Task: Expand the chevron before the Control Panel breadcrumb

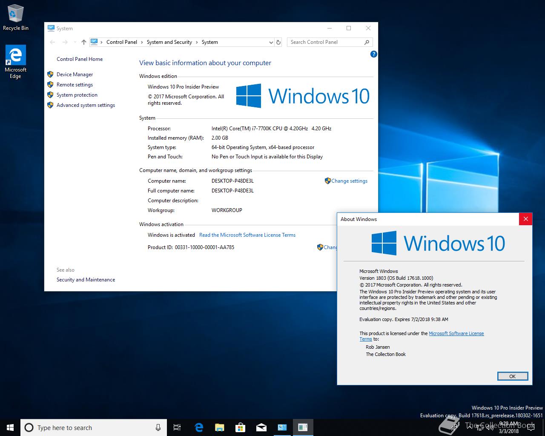Action: (102, 42)
